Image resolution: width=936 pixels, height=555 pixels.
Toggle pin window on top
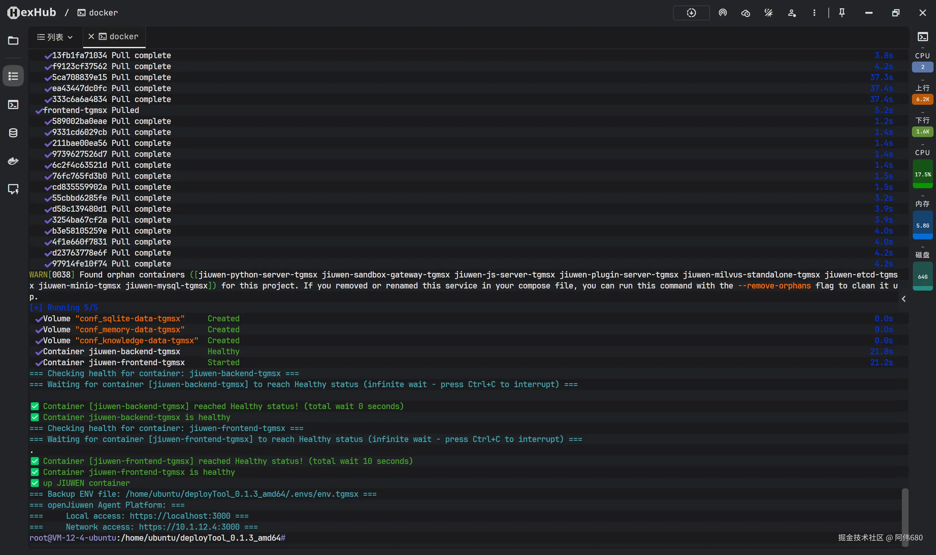point(842,13)
